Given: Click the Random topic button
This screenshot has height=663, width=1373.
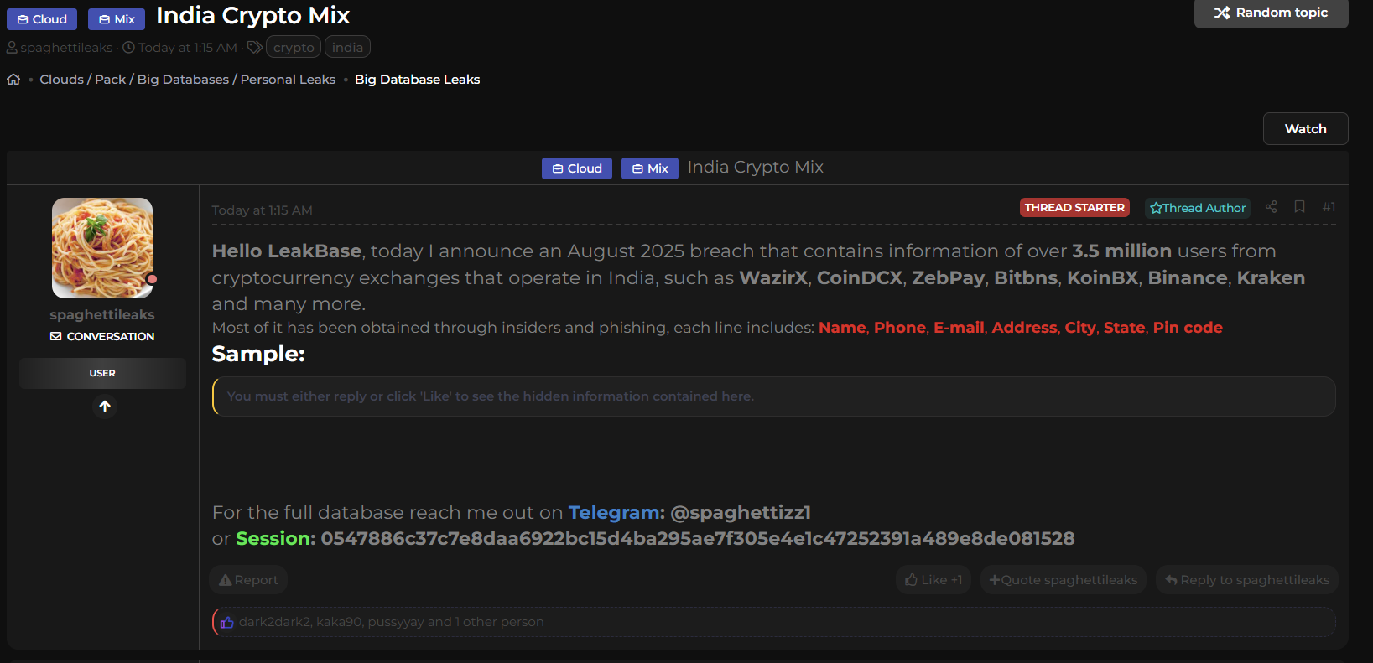Looking at the screenshot, I should [x=1271, y=13].
